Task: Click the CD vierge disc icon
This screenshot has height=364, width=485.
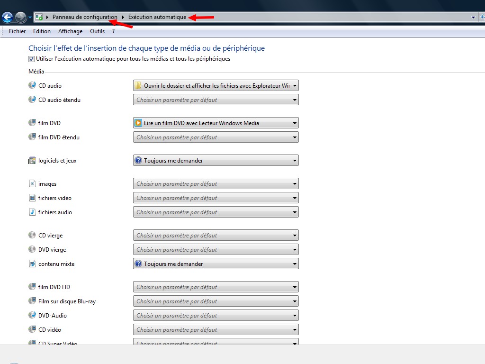Action: (32, 235)
